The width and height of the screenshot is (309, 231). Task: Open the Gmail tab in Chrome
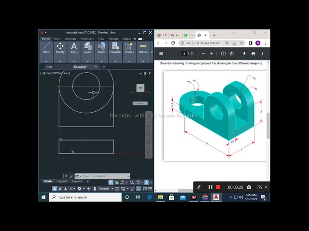(175, 35)
